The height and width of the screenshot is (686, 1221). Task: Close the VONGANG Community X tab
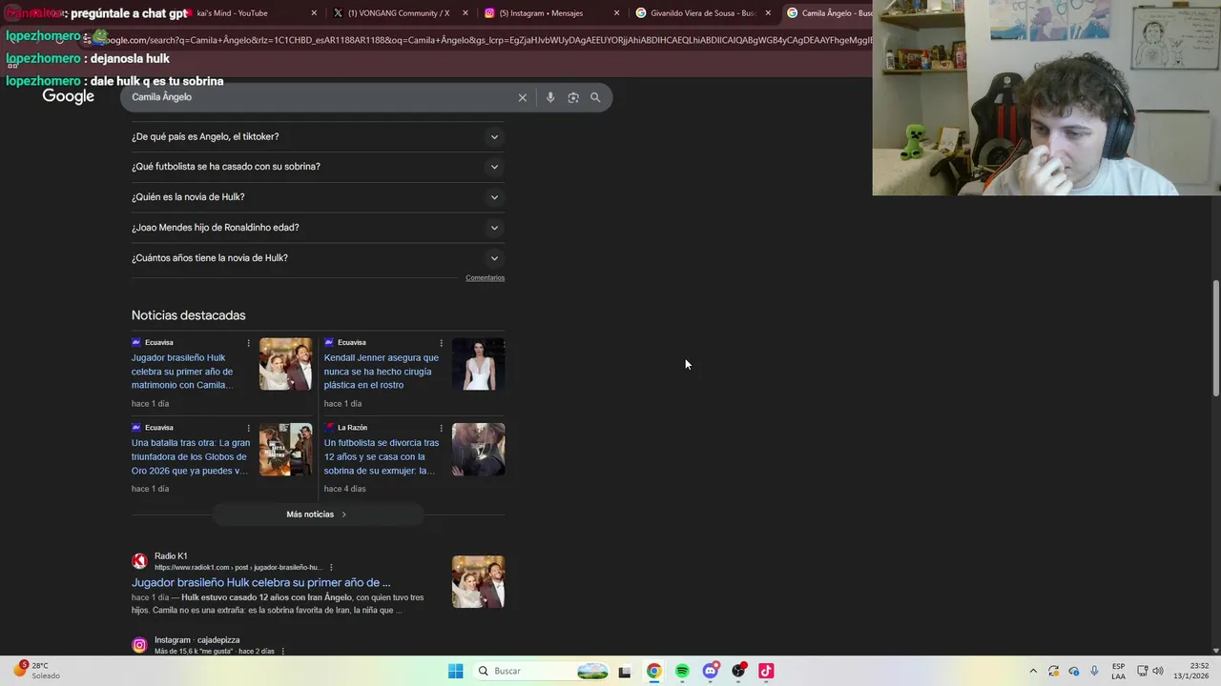466,13
